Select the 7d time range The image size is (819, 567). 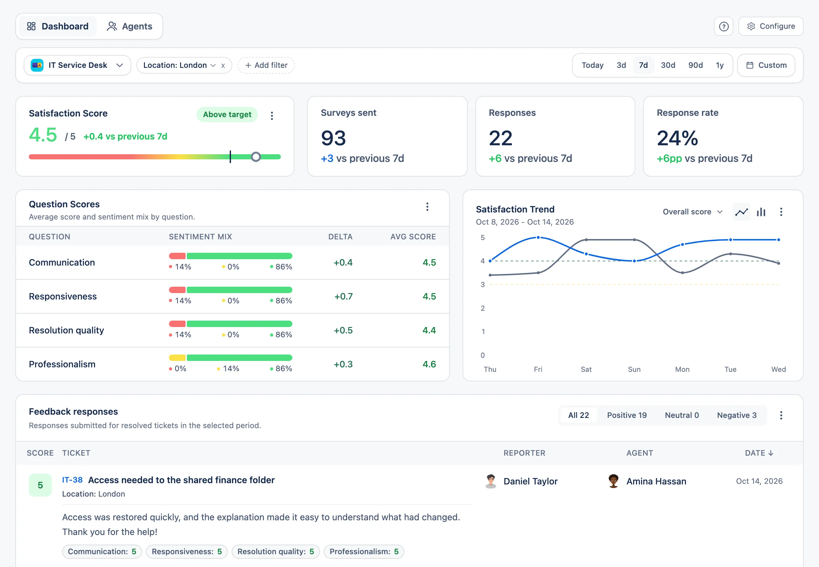(x=643, y=65)
